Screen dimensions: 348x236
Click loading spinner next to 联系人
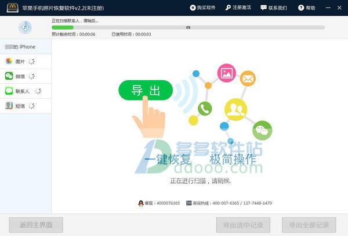click(38, 91)
